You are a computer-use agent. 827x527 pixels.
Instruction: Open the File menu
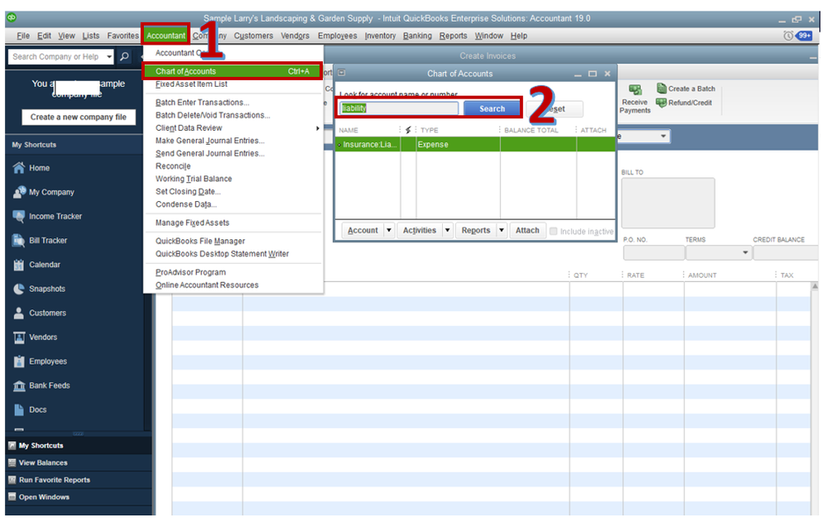point(23,36)
